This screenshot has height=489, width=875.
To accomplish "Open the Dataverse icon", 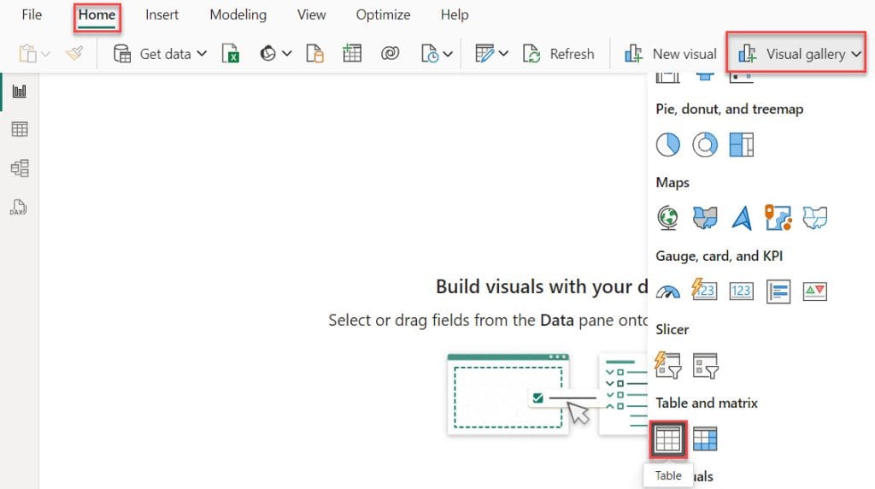I will [x=390, y=54].
